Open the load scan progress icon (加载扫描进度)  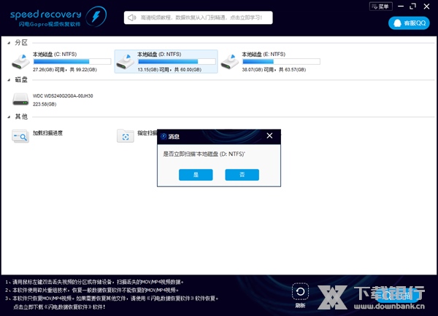click(x=20, y=135)
